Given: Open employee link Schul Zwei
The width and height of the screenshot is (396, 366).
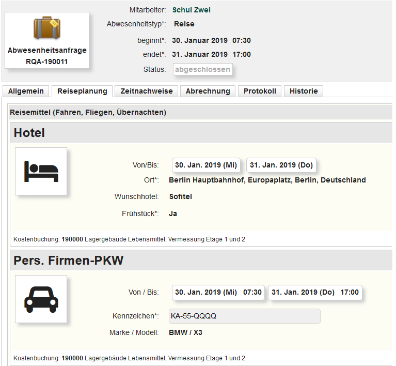Looking at the screenshot, I should pos(191,10).
